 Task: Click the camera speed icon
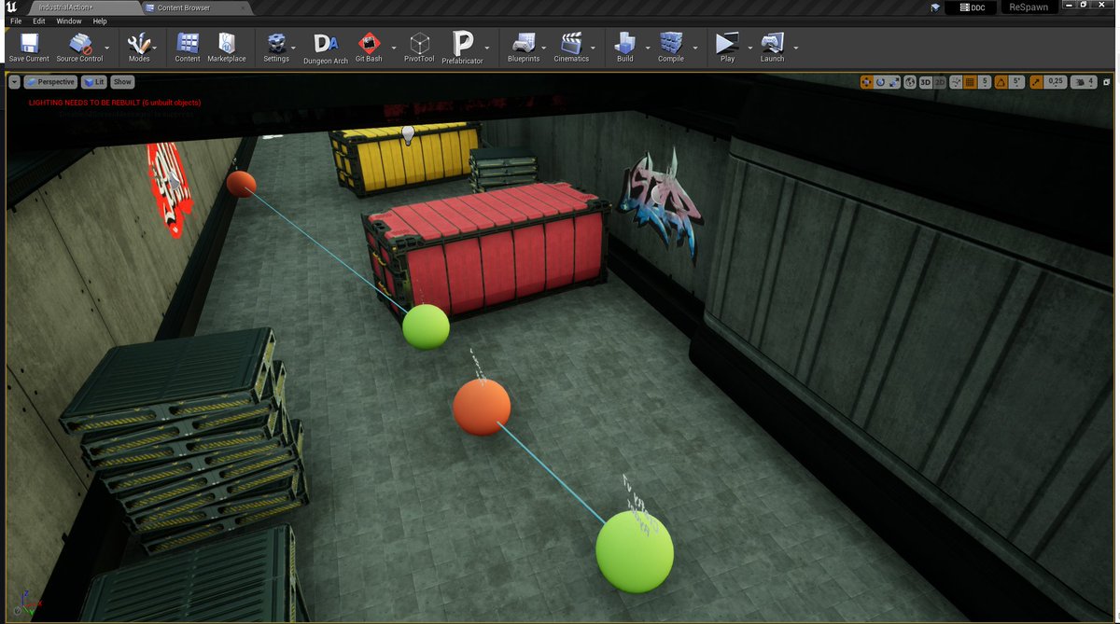(x=1081, y=82)
